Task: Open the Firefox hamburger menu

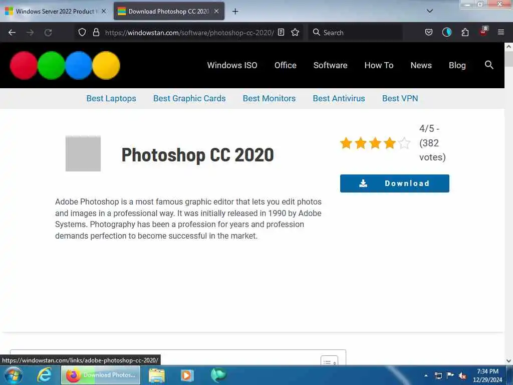Action: coord(501,32)
